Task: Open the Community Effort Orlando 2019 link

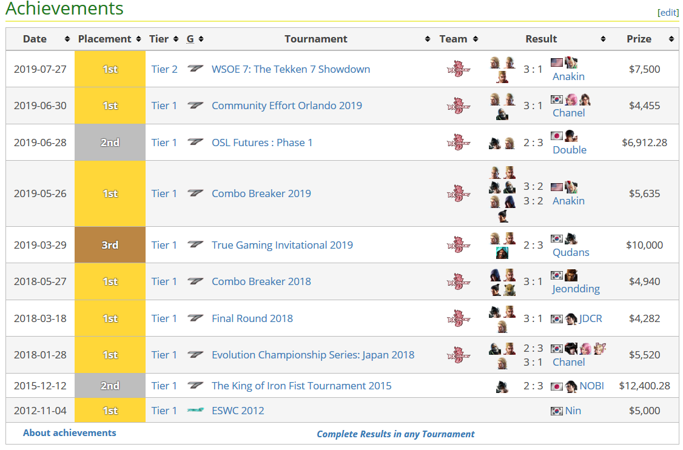Action: (x=286, y=106)
